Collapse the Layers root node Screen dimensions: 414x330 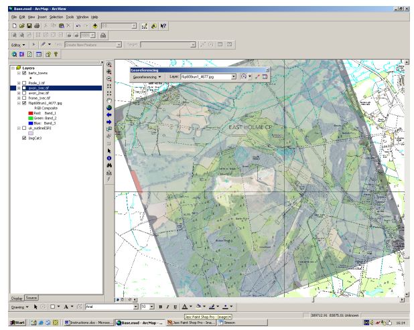(13, 68)
